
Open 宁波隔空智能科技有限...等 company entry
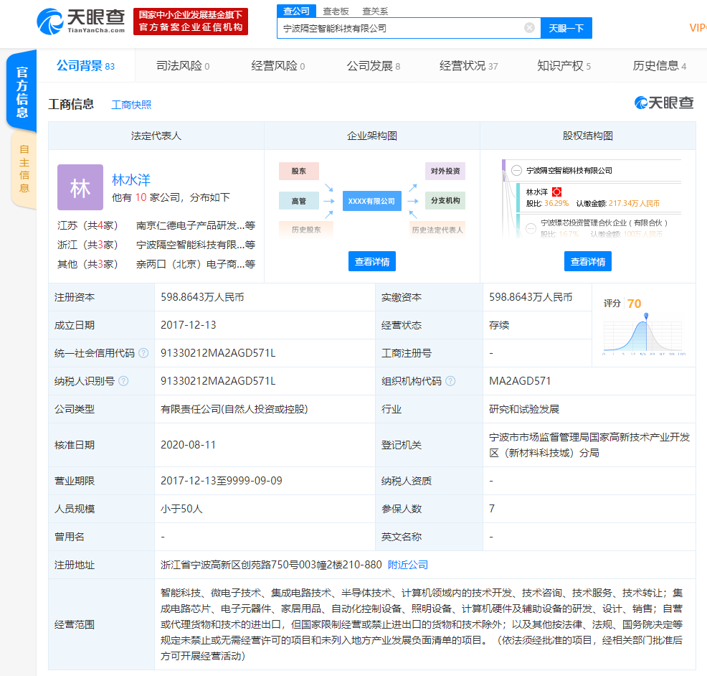196,245
